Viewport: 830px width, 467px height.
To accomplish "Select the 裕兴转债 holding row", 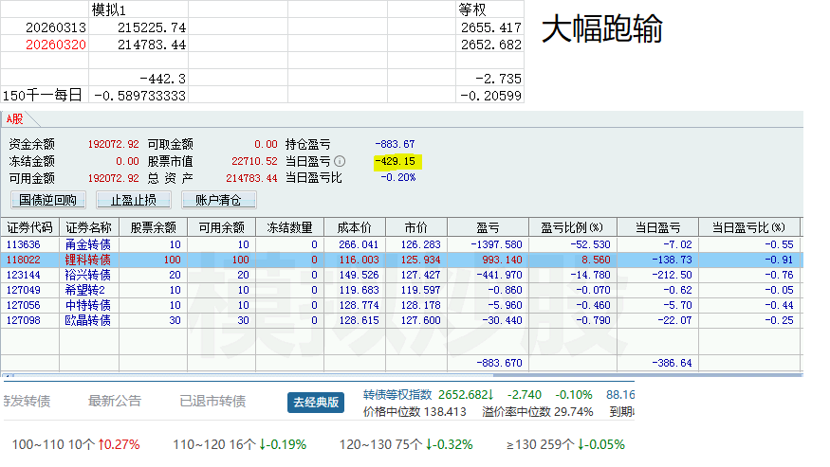I will pos(88,275).
